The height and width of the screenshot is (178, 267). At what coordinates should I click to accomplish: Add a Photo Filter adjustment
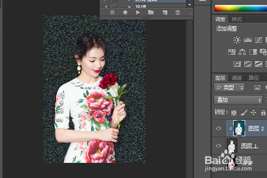(x=263, y=52)
